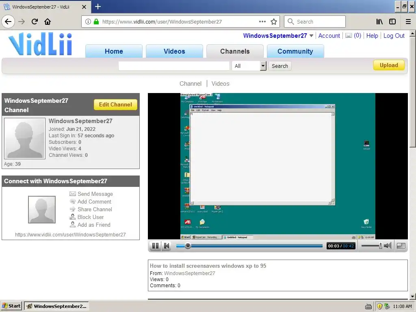
Task: Click the Add as Friend person icon
Action: coord(73,225)
